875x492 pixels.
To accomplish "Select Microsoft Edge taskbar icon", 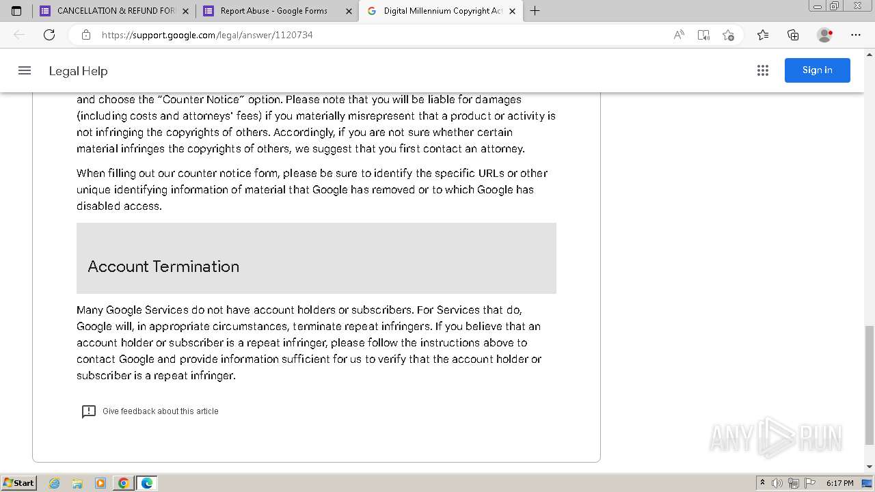I will pyautogui.click(x=147, y=483).
